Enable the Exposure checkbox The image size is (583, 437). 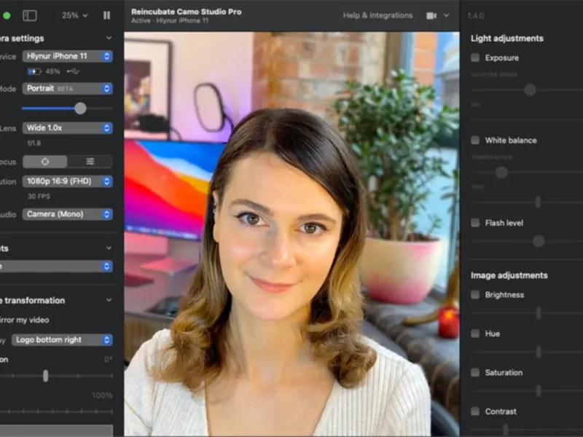point(475,58)
